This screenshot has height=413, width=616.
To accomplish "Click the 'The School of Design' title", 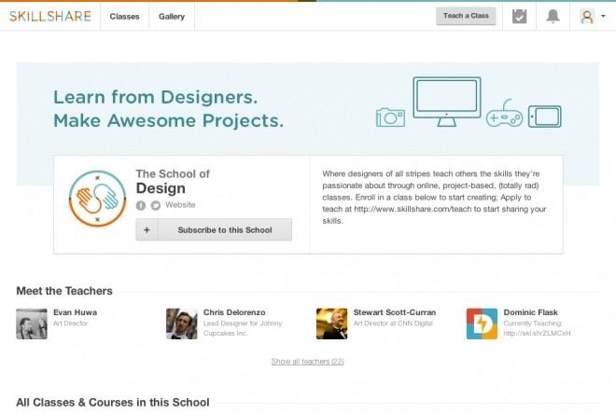I will pos(173,182).
